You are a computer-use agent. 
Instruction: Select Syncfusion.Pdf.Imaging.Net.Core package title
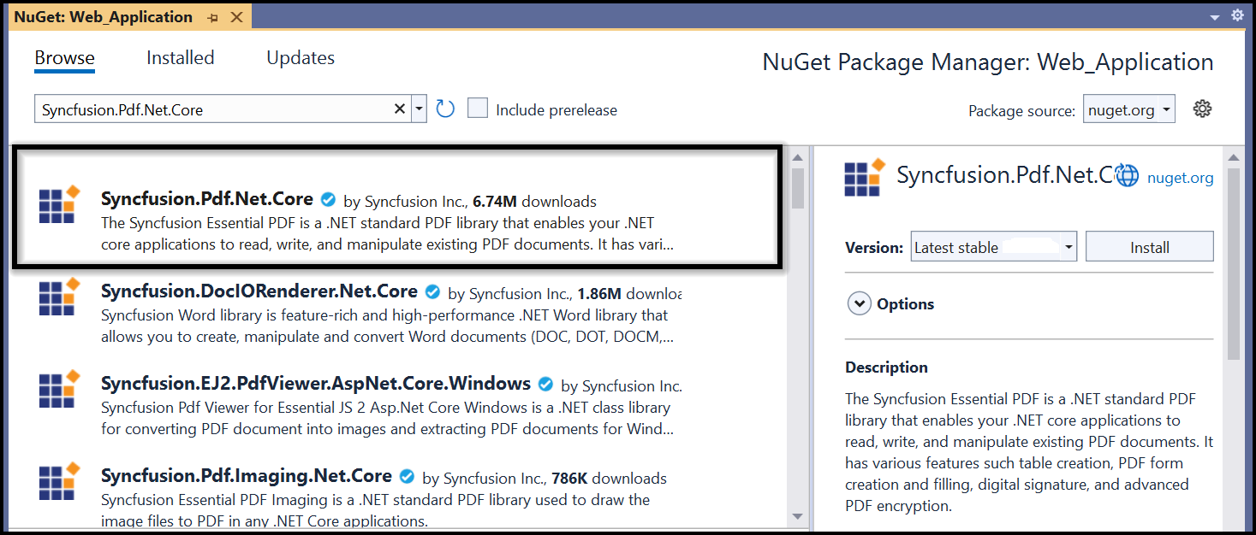tap(247, 476)
